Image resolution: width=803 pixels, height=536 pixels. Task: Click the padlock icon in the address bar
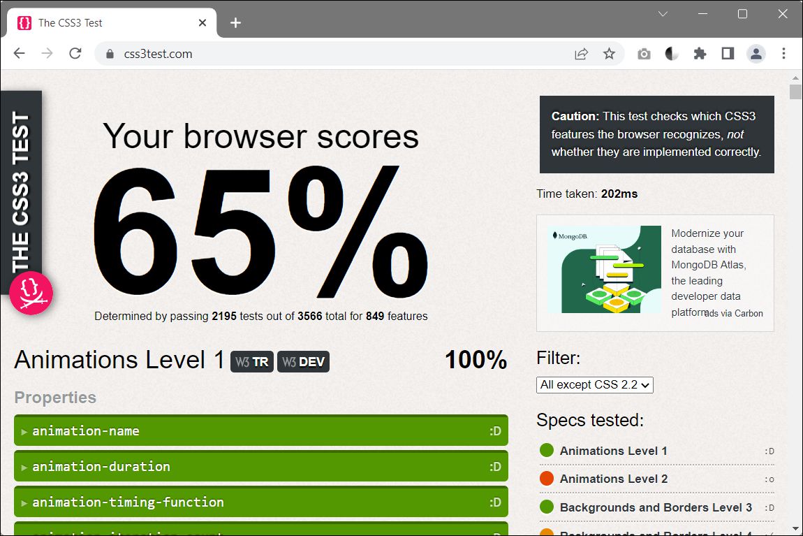click(109, 53)
